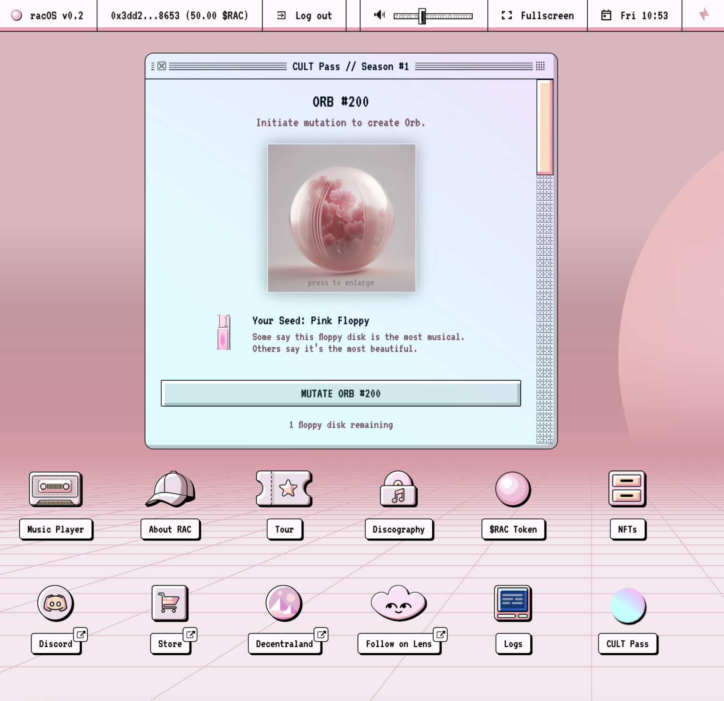
Task: Mute audio with the speaker icon
Action: (x=379, y=15)
